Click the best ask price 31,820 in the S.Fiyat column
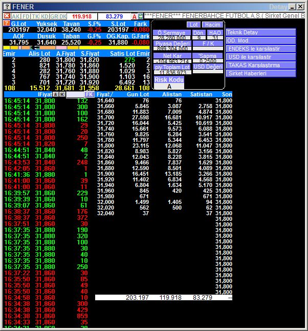The image size is (308, 331). [x=90, y=60]
